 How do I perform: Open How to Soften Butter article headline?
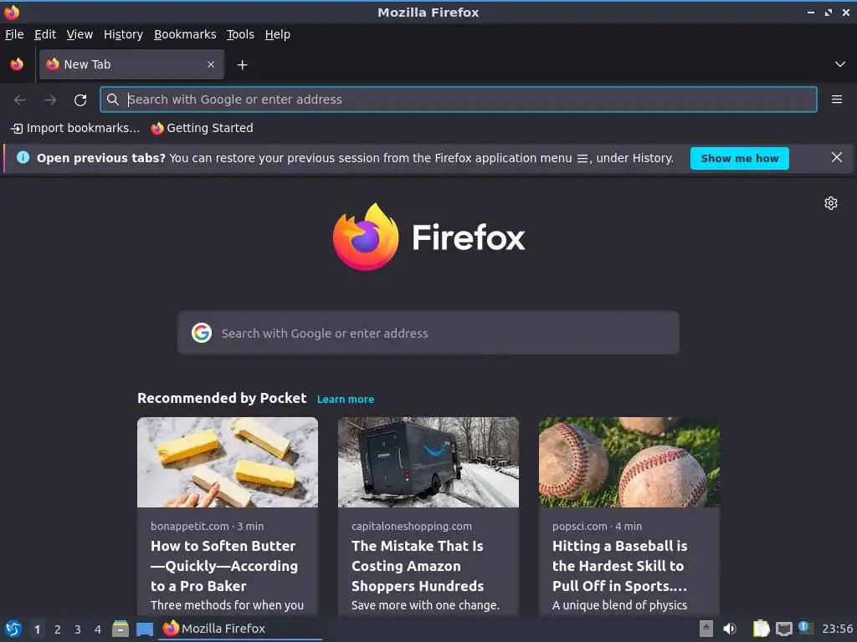[x=224, y=566]
